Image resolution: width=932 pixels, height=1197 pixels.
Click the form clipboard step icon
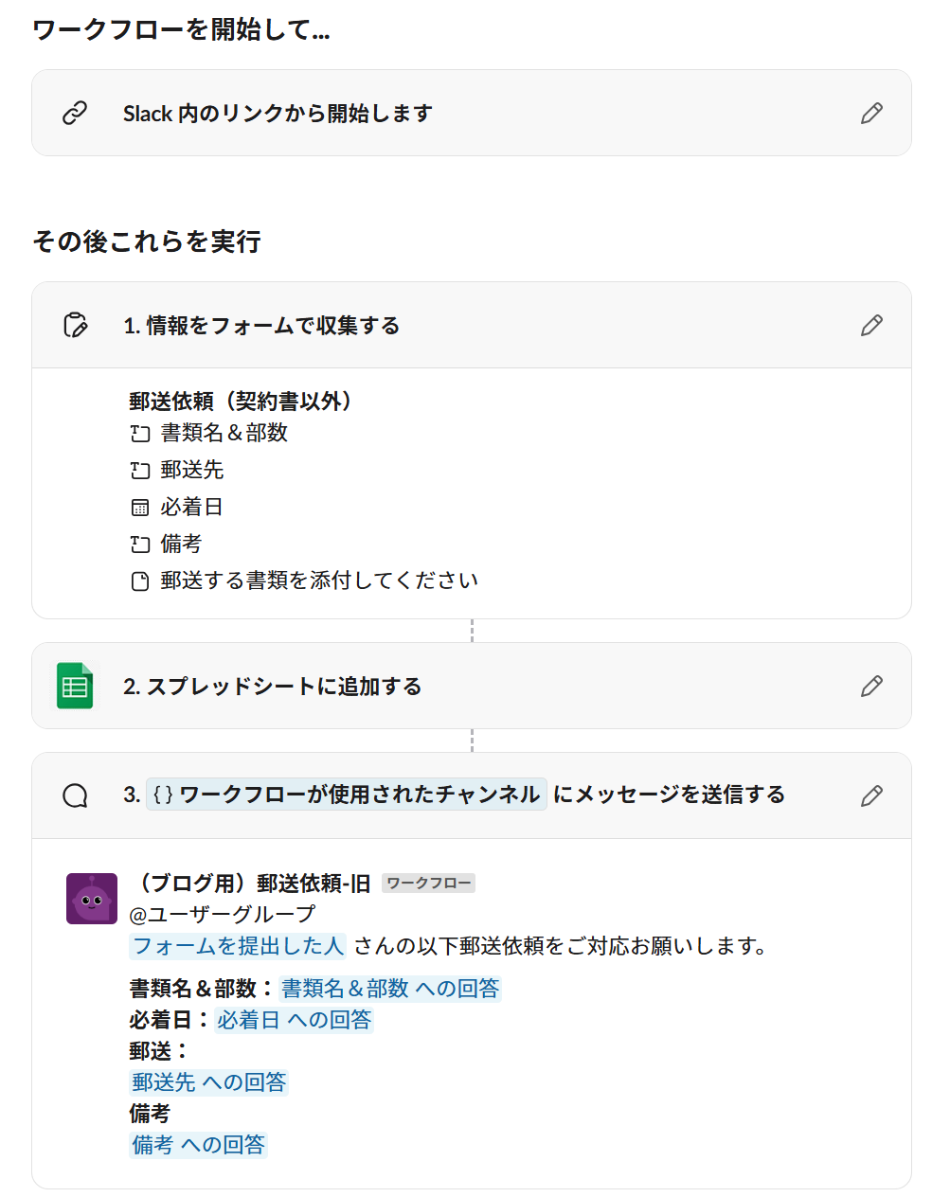tap(75, 326)
